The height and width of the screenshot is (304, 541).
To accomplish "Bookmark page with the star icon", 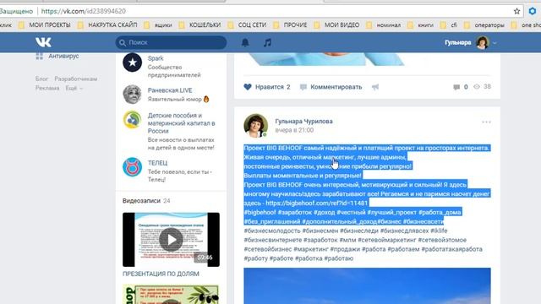I will pyautogui.click(x=516, y=11).
